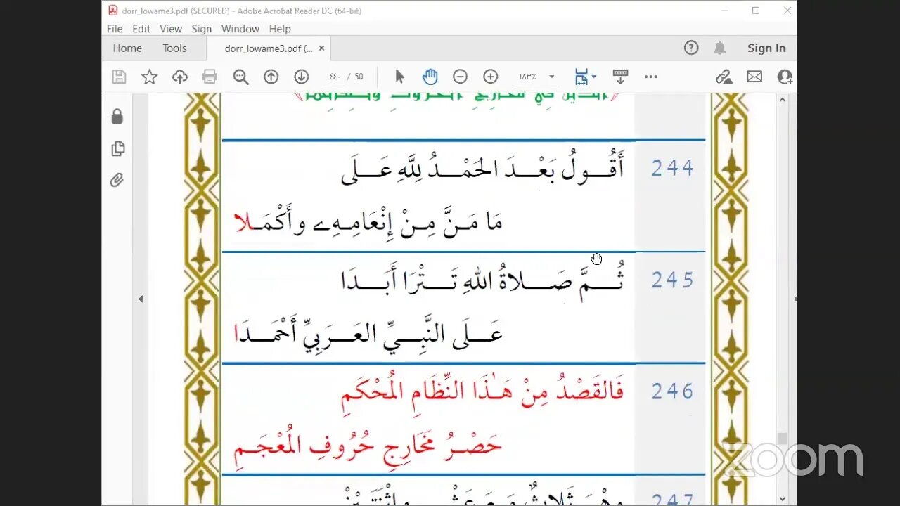Click the current page number field

(x=333, y=77)
